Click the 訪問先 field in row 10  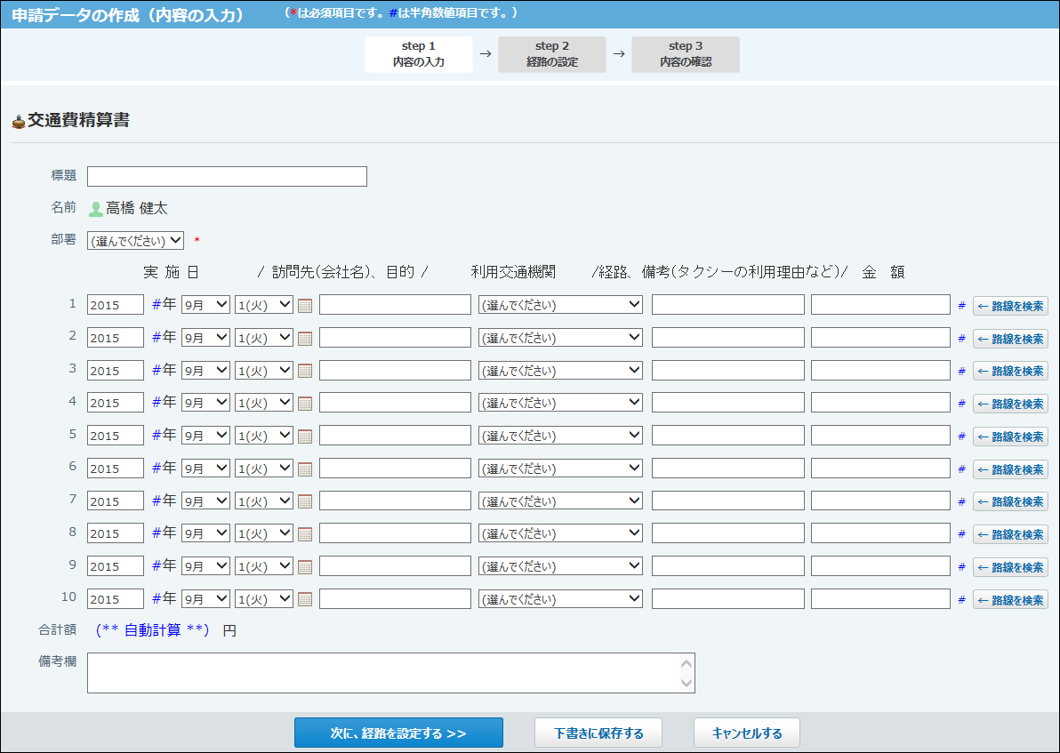click(x=395, y=599)
